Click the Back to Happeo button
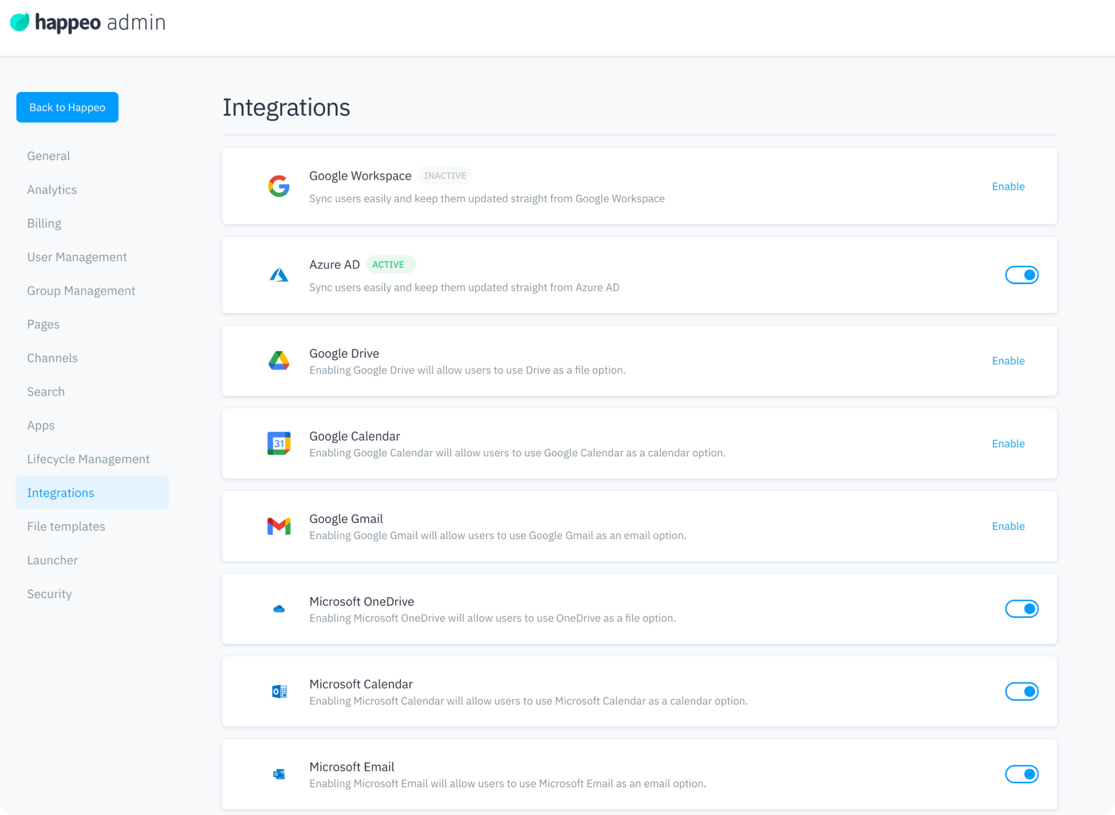 (67, 107)
